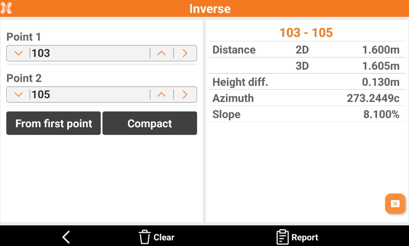Select the 2D distance value 1.600m

point(380,50)
